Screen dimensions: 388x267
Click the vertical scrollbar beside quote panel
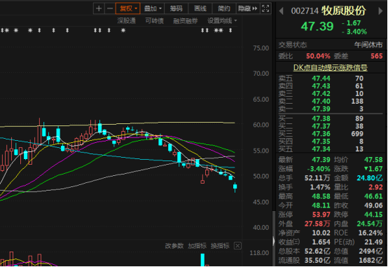pos(273,238)
